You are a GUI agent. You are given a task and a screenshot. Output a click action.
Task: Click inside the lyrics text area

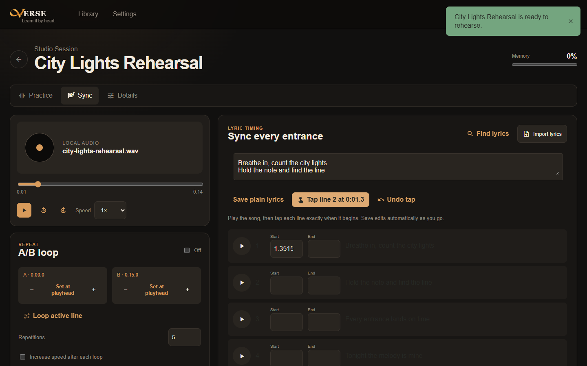click(x=398, y=167)
